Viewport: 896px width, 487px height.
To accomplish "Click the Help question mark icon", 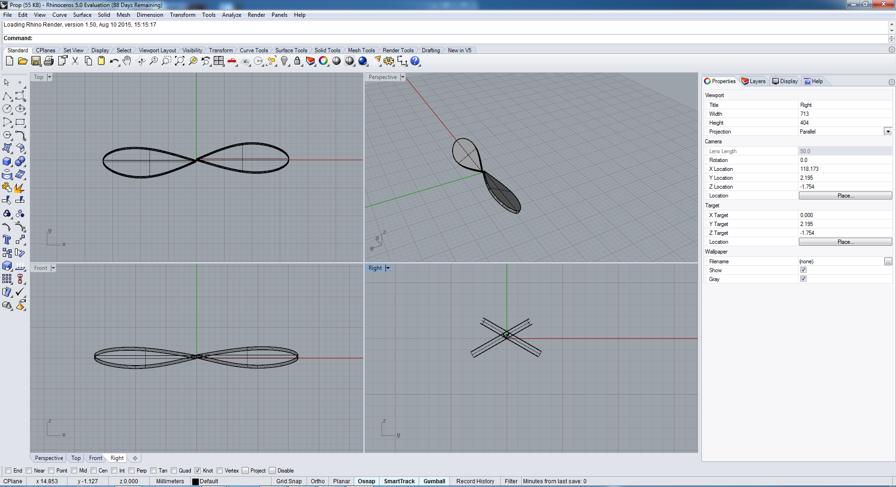I will coord(415,61).
